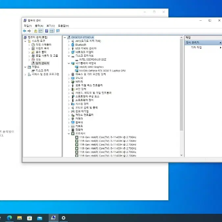The width and height of the screenshot is (222, 222).
Task: Expand the 시스템 장치 node
Action: (69, 104)
